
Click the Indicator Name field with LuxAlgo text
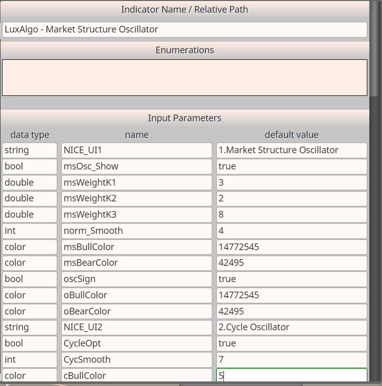click(184, 29)
